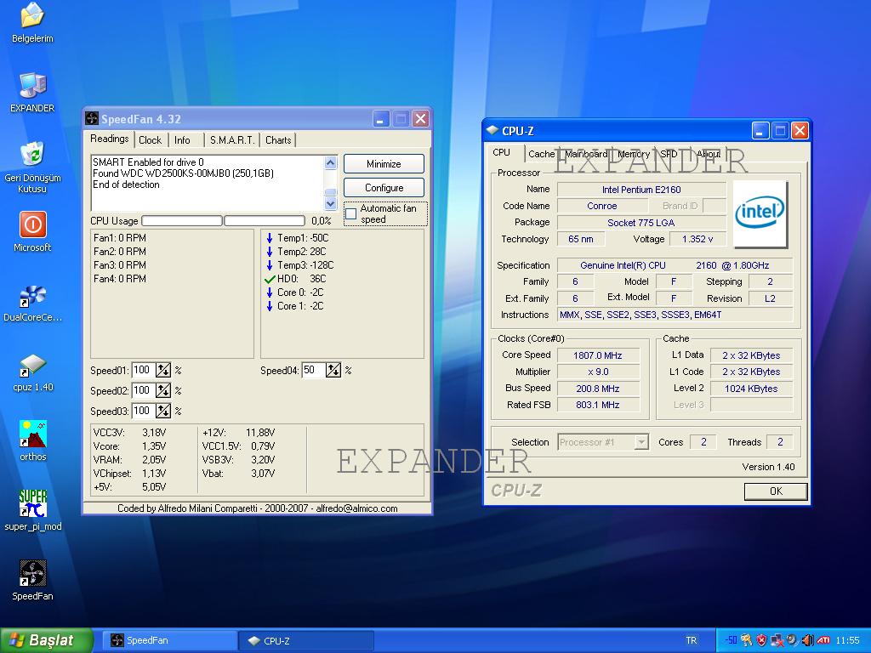The image size is (871, 653).
Task: Select the EXPANDER computer desktop icon
Action: click(32, 86)
